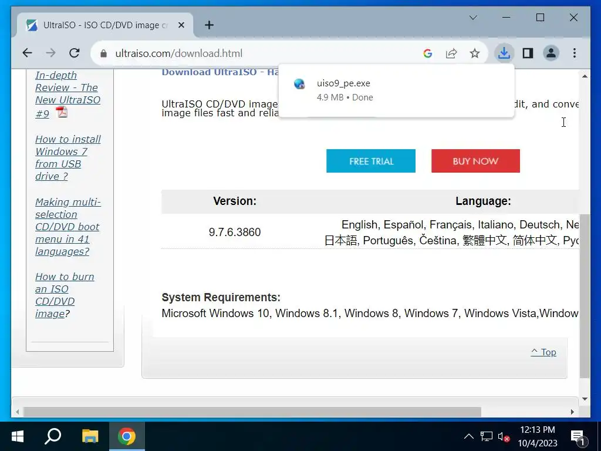Click the tab search chevron
This screenshot has width=601, height=451.
(x=474, y=18)
